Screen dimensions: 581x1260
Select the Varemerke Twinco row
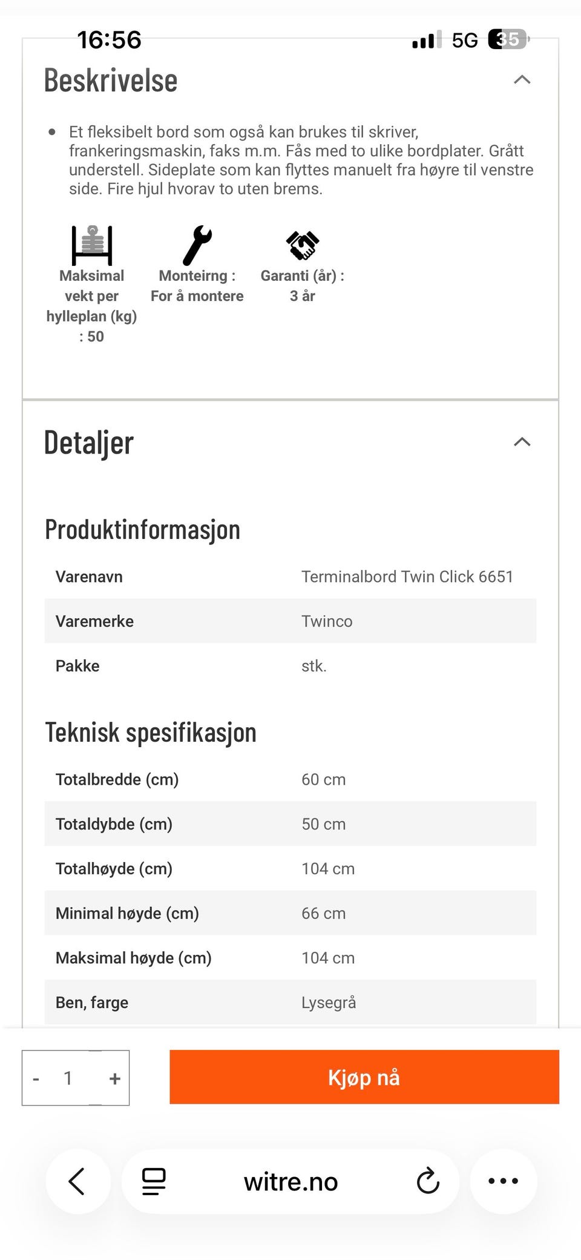pos(290,621)
